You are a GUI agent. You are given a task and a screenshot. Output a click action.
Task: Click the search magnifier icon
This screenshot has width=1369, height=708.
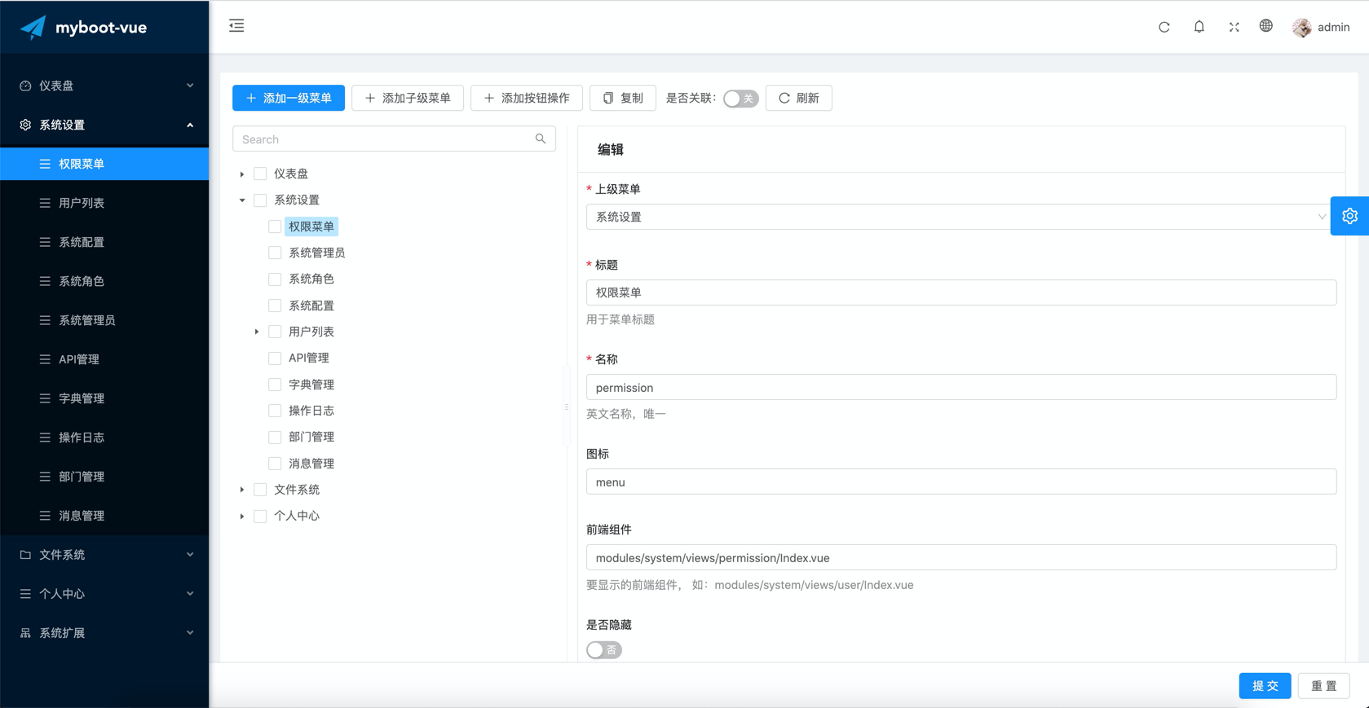(541, 139)
